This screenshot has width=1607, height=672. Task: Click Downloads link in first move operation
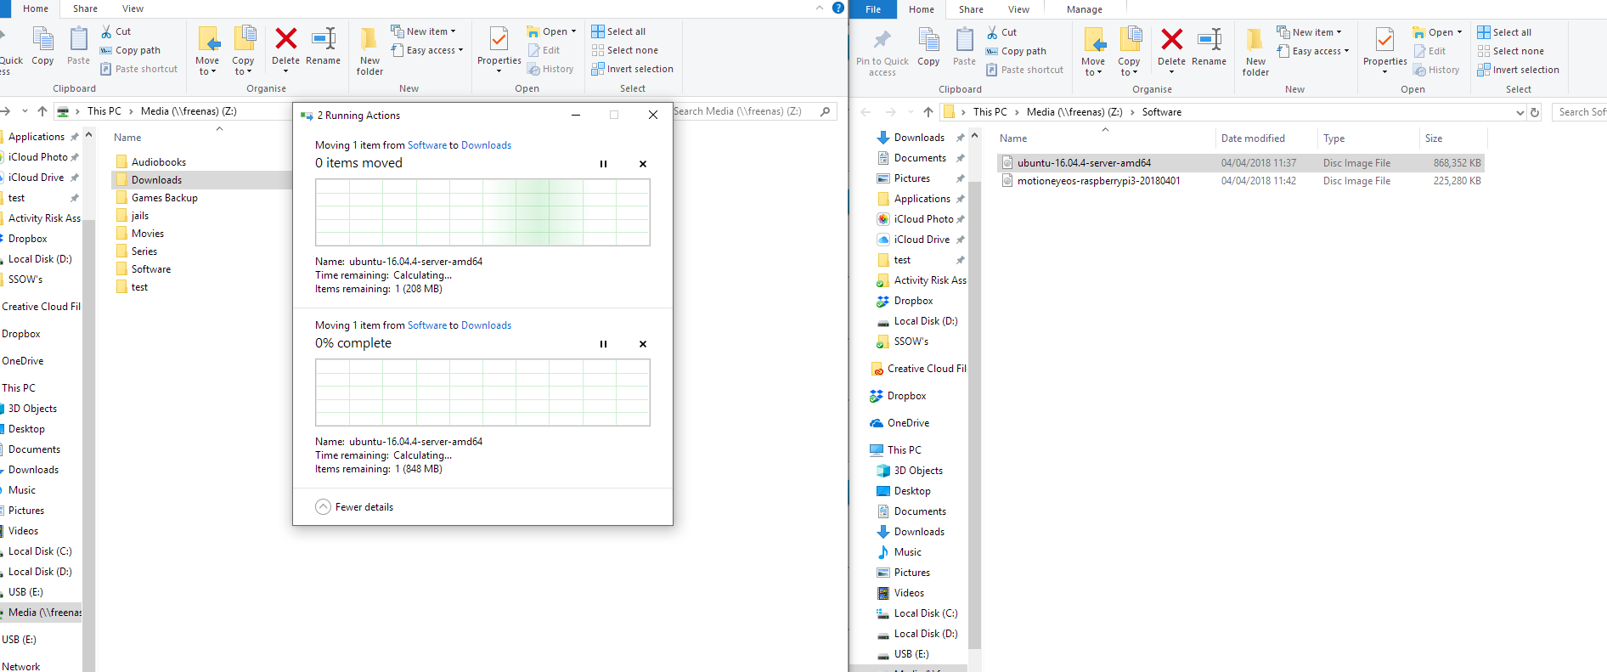coord(486,145)
